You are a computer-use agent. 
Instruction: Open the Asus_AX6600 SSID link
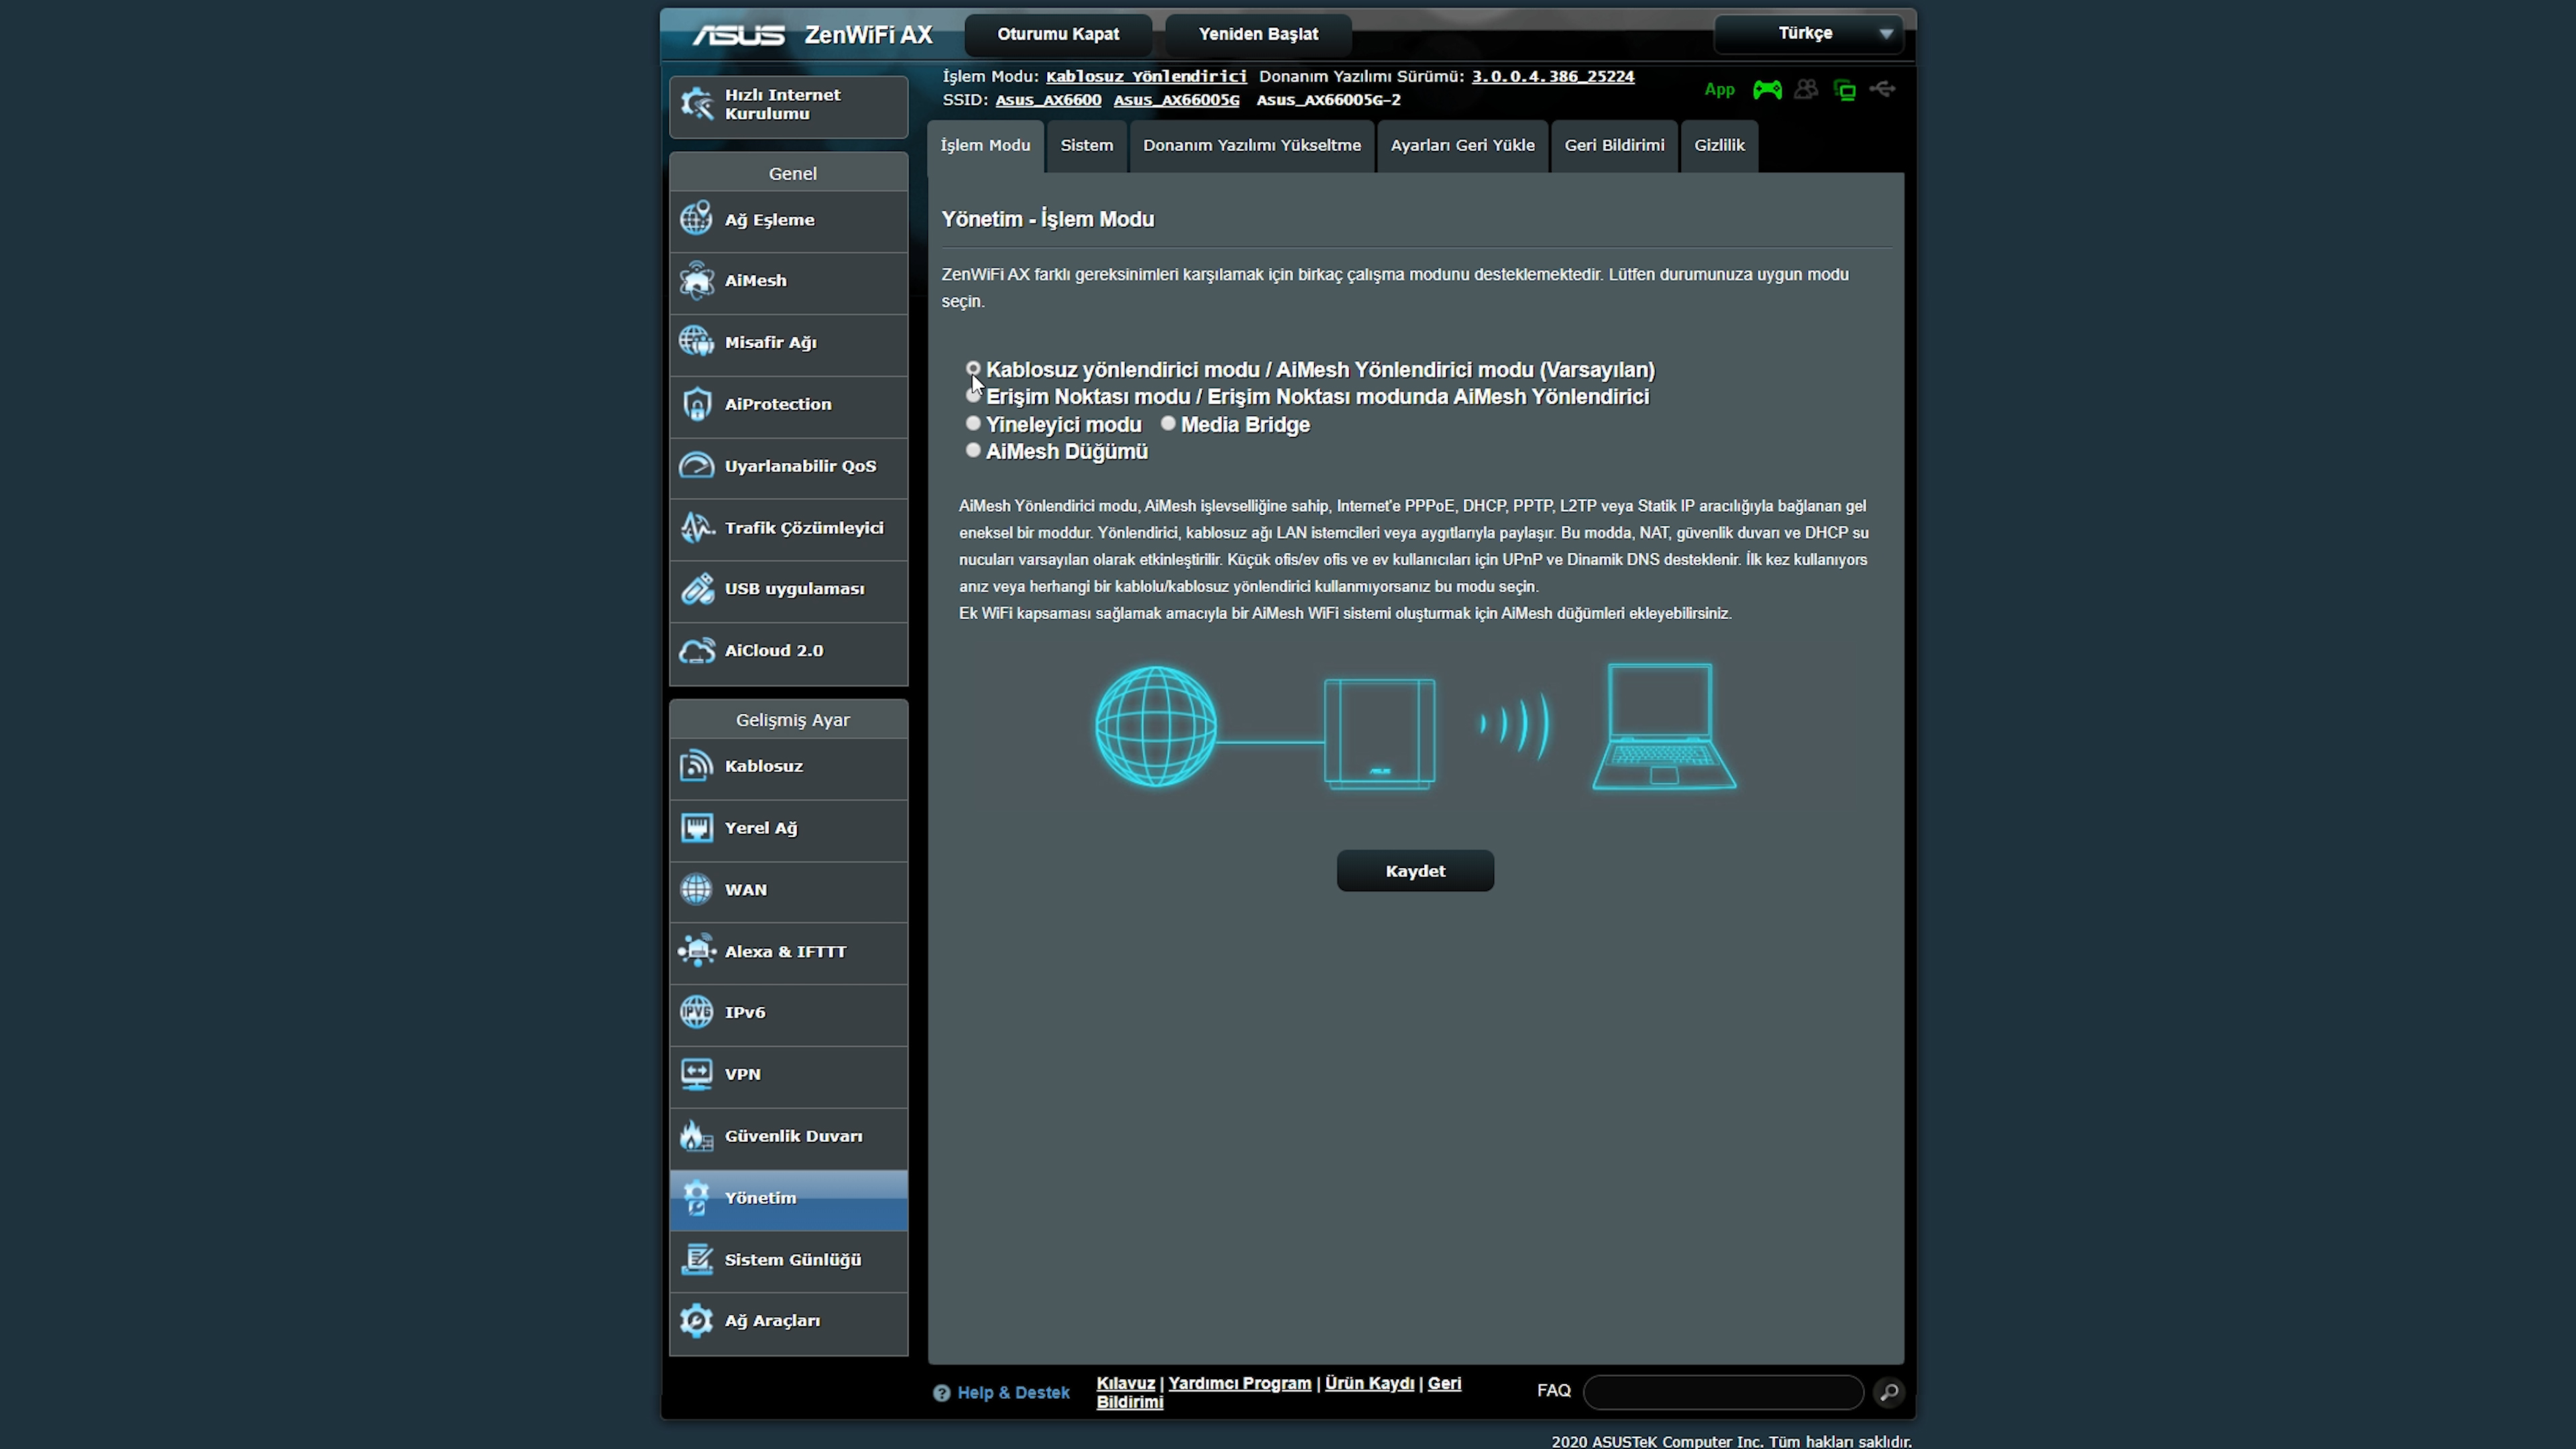click(x=1048, y=100)
